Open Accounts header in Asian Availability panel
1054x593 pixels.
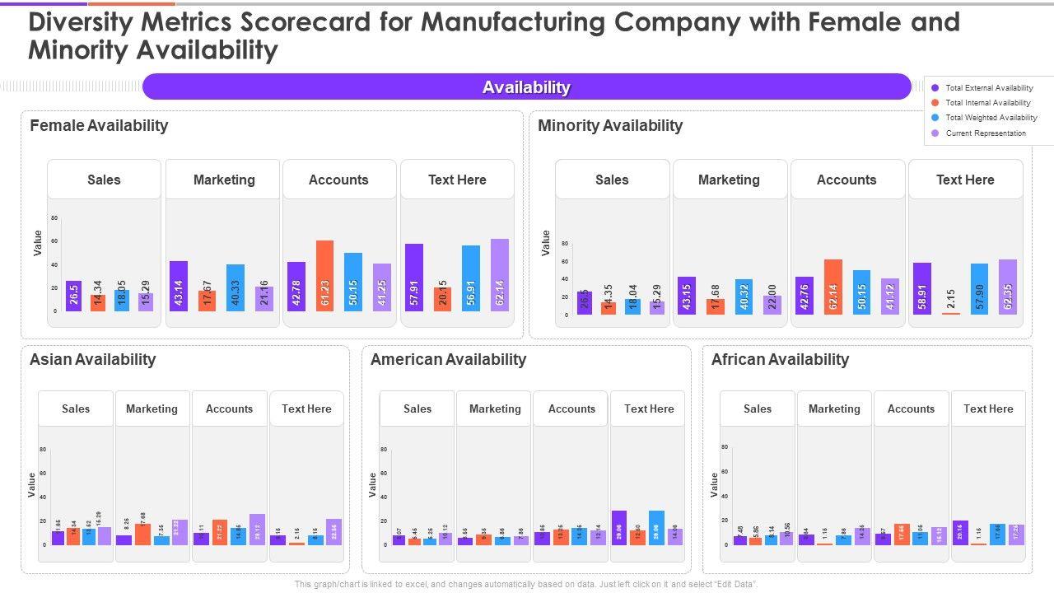(x=229, y=409)
